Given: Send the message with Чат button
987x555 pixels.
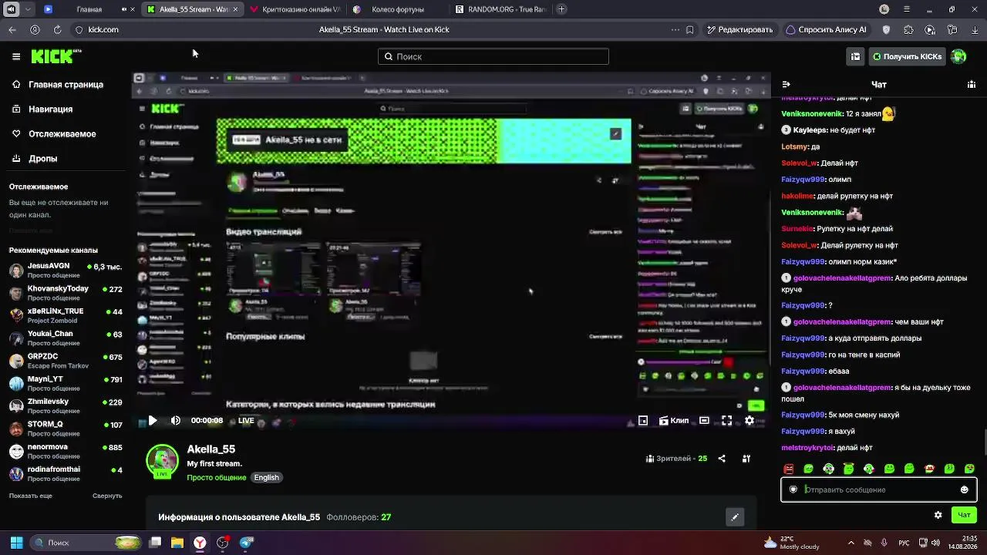Looking at the screenshot, I should pyautogui.click(x=964, y=515).
